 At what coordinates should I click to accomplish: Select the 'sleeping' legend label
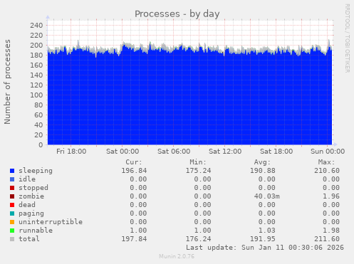(36, 171)
